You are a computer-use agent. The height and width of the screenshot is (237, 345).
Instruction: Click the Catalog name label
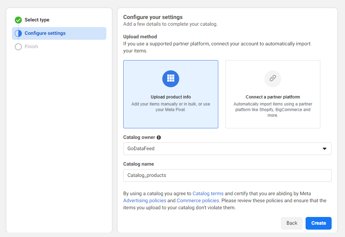pos(138,164)
